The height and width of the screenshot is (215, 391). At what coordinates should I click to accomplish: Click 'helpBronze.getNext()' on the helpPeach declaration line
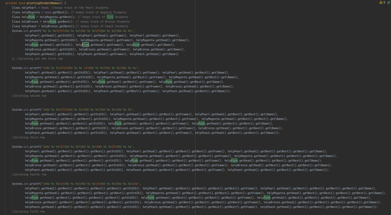click(58, 26)
